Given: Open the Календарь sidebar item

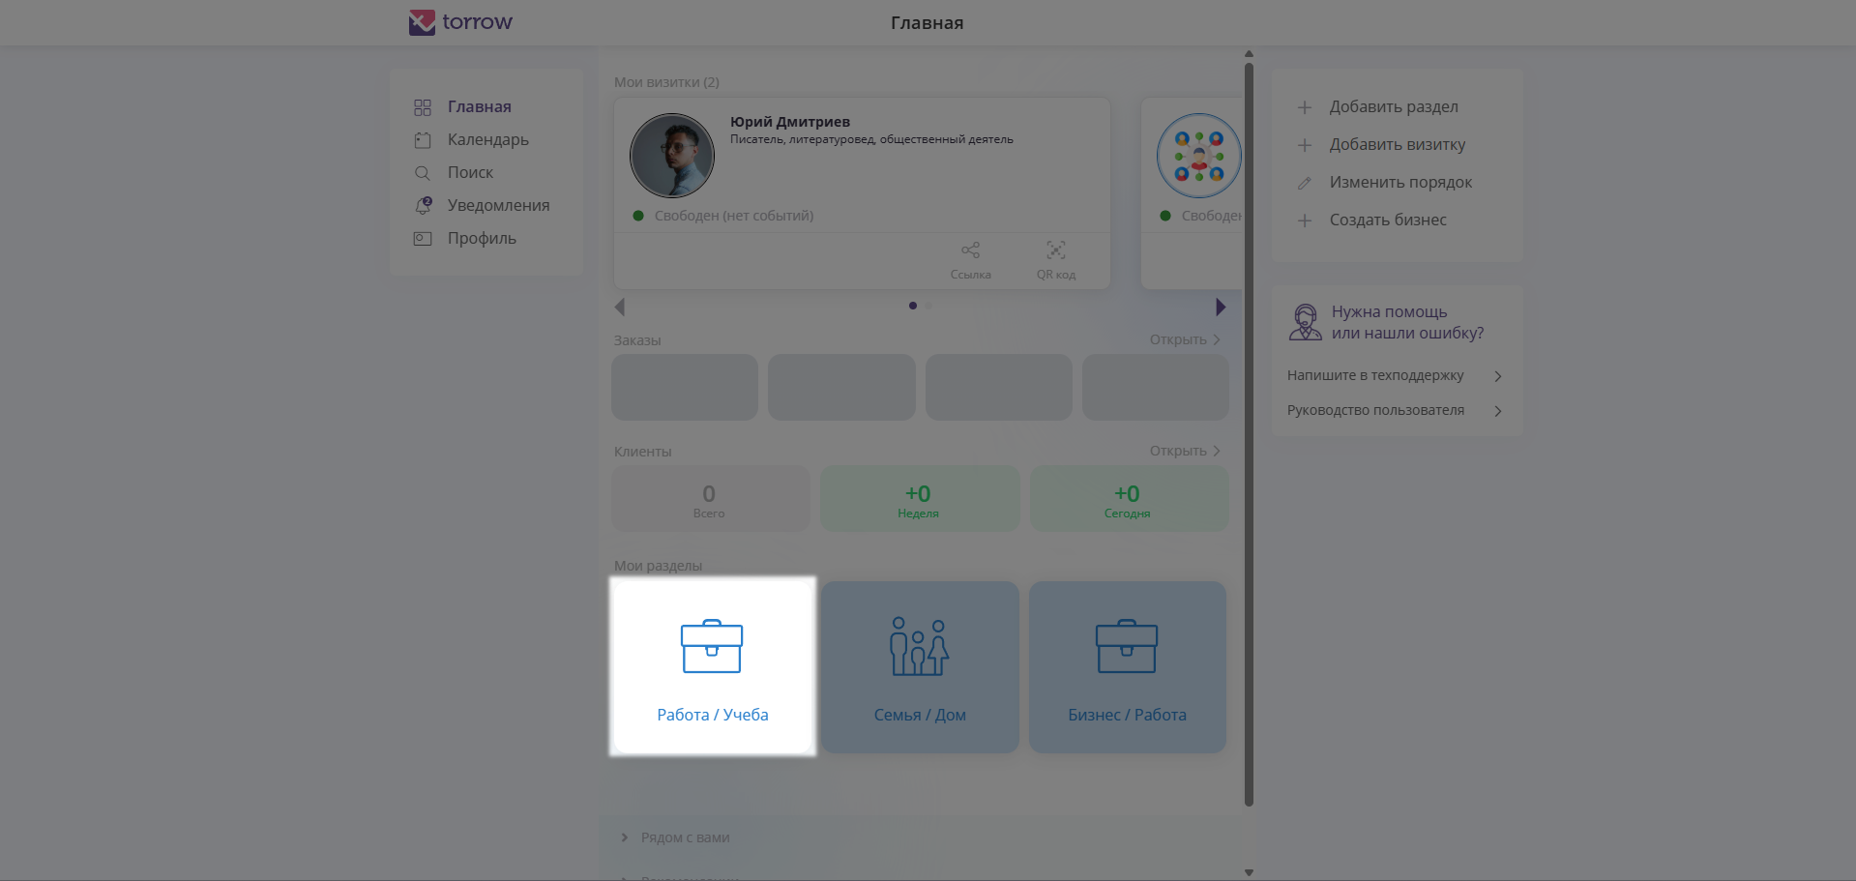Looking at the screenshot, I should click(x=487, y=139).
